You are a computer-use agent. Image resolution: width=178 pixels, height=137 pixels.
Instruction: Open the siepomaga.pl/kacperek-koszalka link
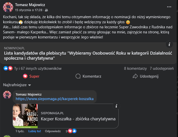click(x=55, y=99)
